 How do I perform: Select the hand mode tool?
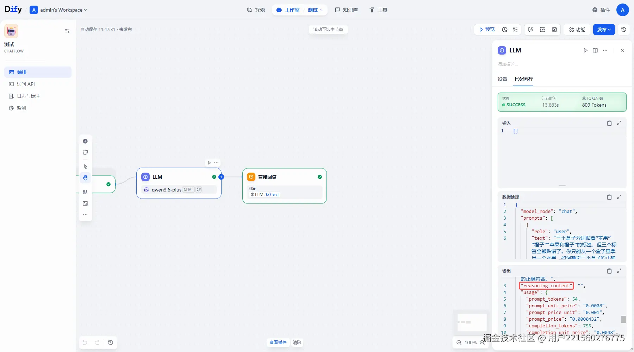[x=85, y=178]
